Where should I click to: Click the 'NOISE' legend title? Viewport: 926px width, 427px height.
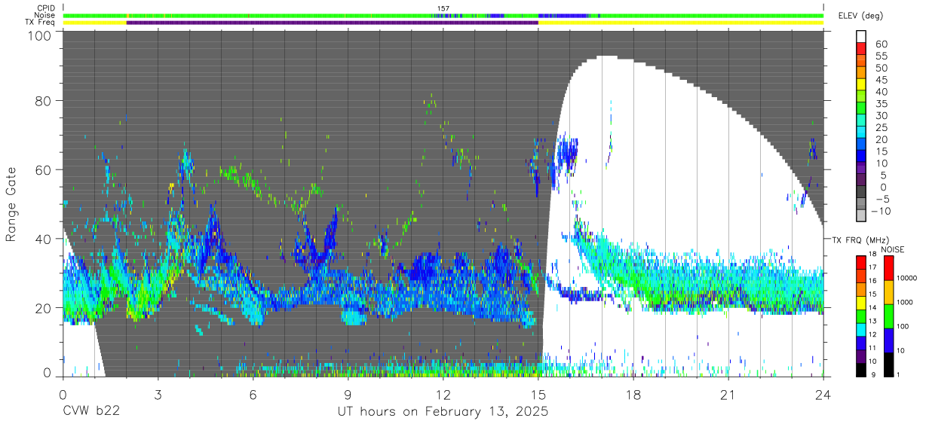point(892,249)
